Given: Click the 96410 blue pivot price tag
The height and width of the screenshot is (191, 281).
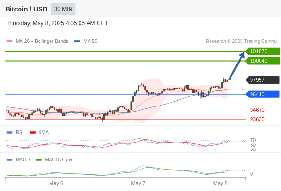Looking at the screenshot, I should coord(262,94).
